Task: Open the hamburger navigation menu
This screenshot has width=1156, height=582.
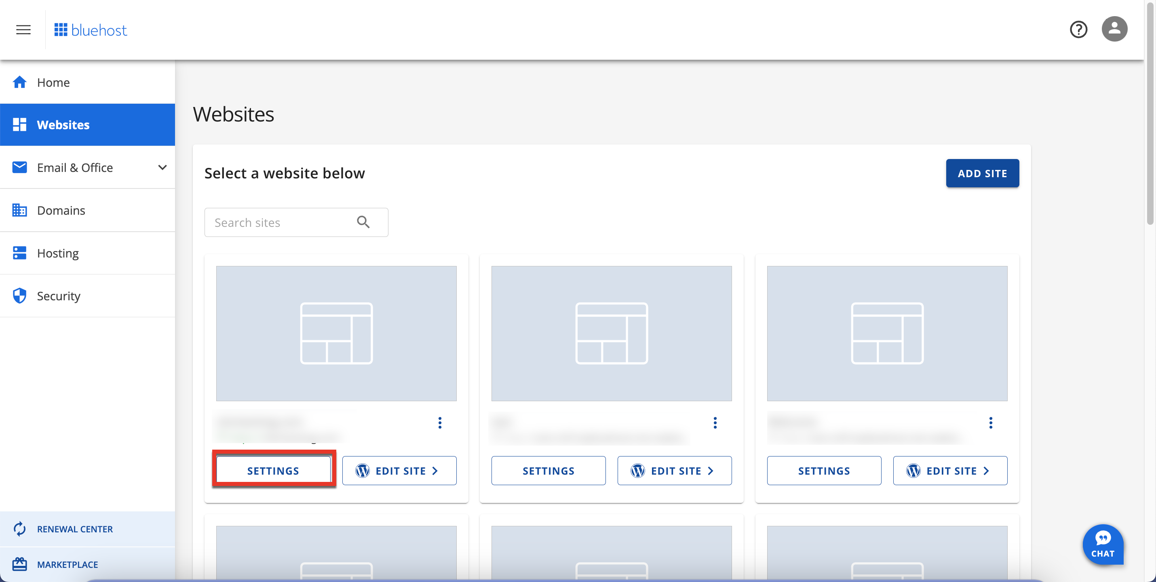Action: coord(23,30)
